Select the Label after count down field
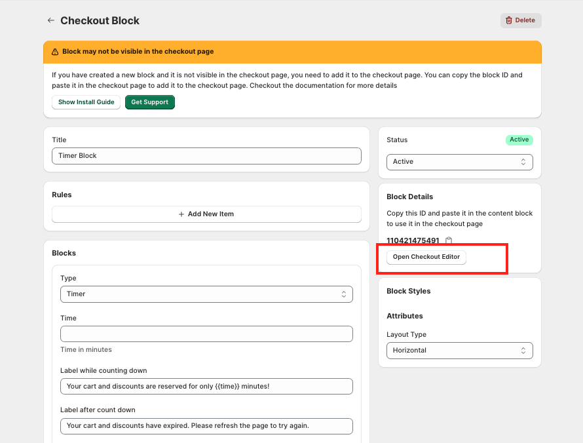 206,426
